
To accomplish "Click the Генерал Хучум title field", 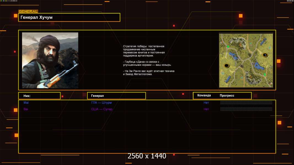I will click(x=69, y=17).
